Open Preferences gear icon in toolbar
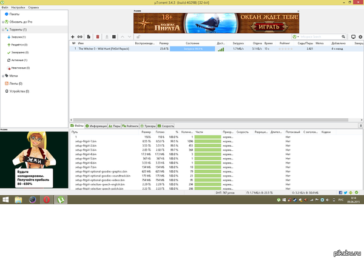This screenshot has height=260, width=364. pos(360,36)
